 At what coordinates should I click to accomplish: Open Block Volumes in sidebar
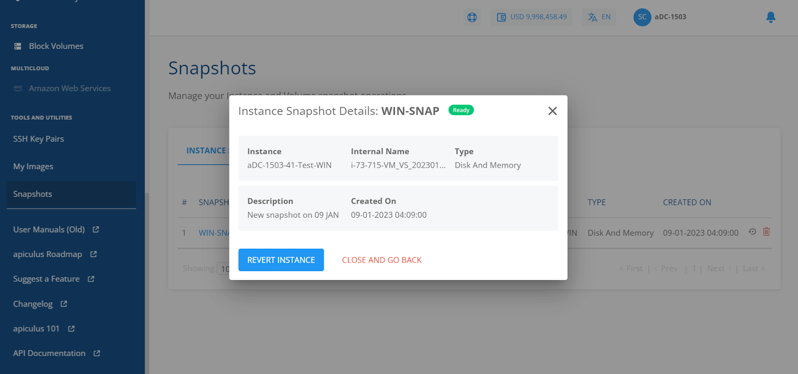point(56,46)
